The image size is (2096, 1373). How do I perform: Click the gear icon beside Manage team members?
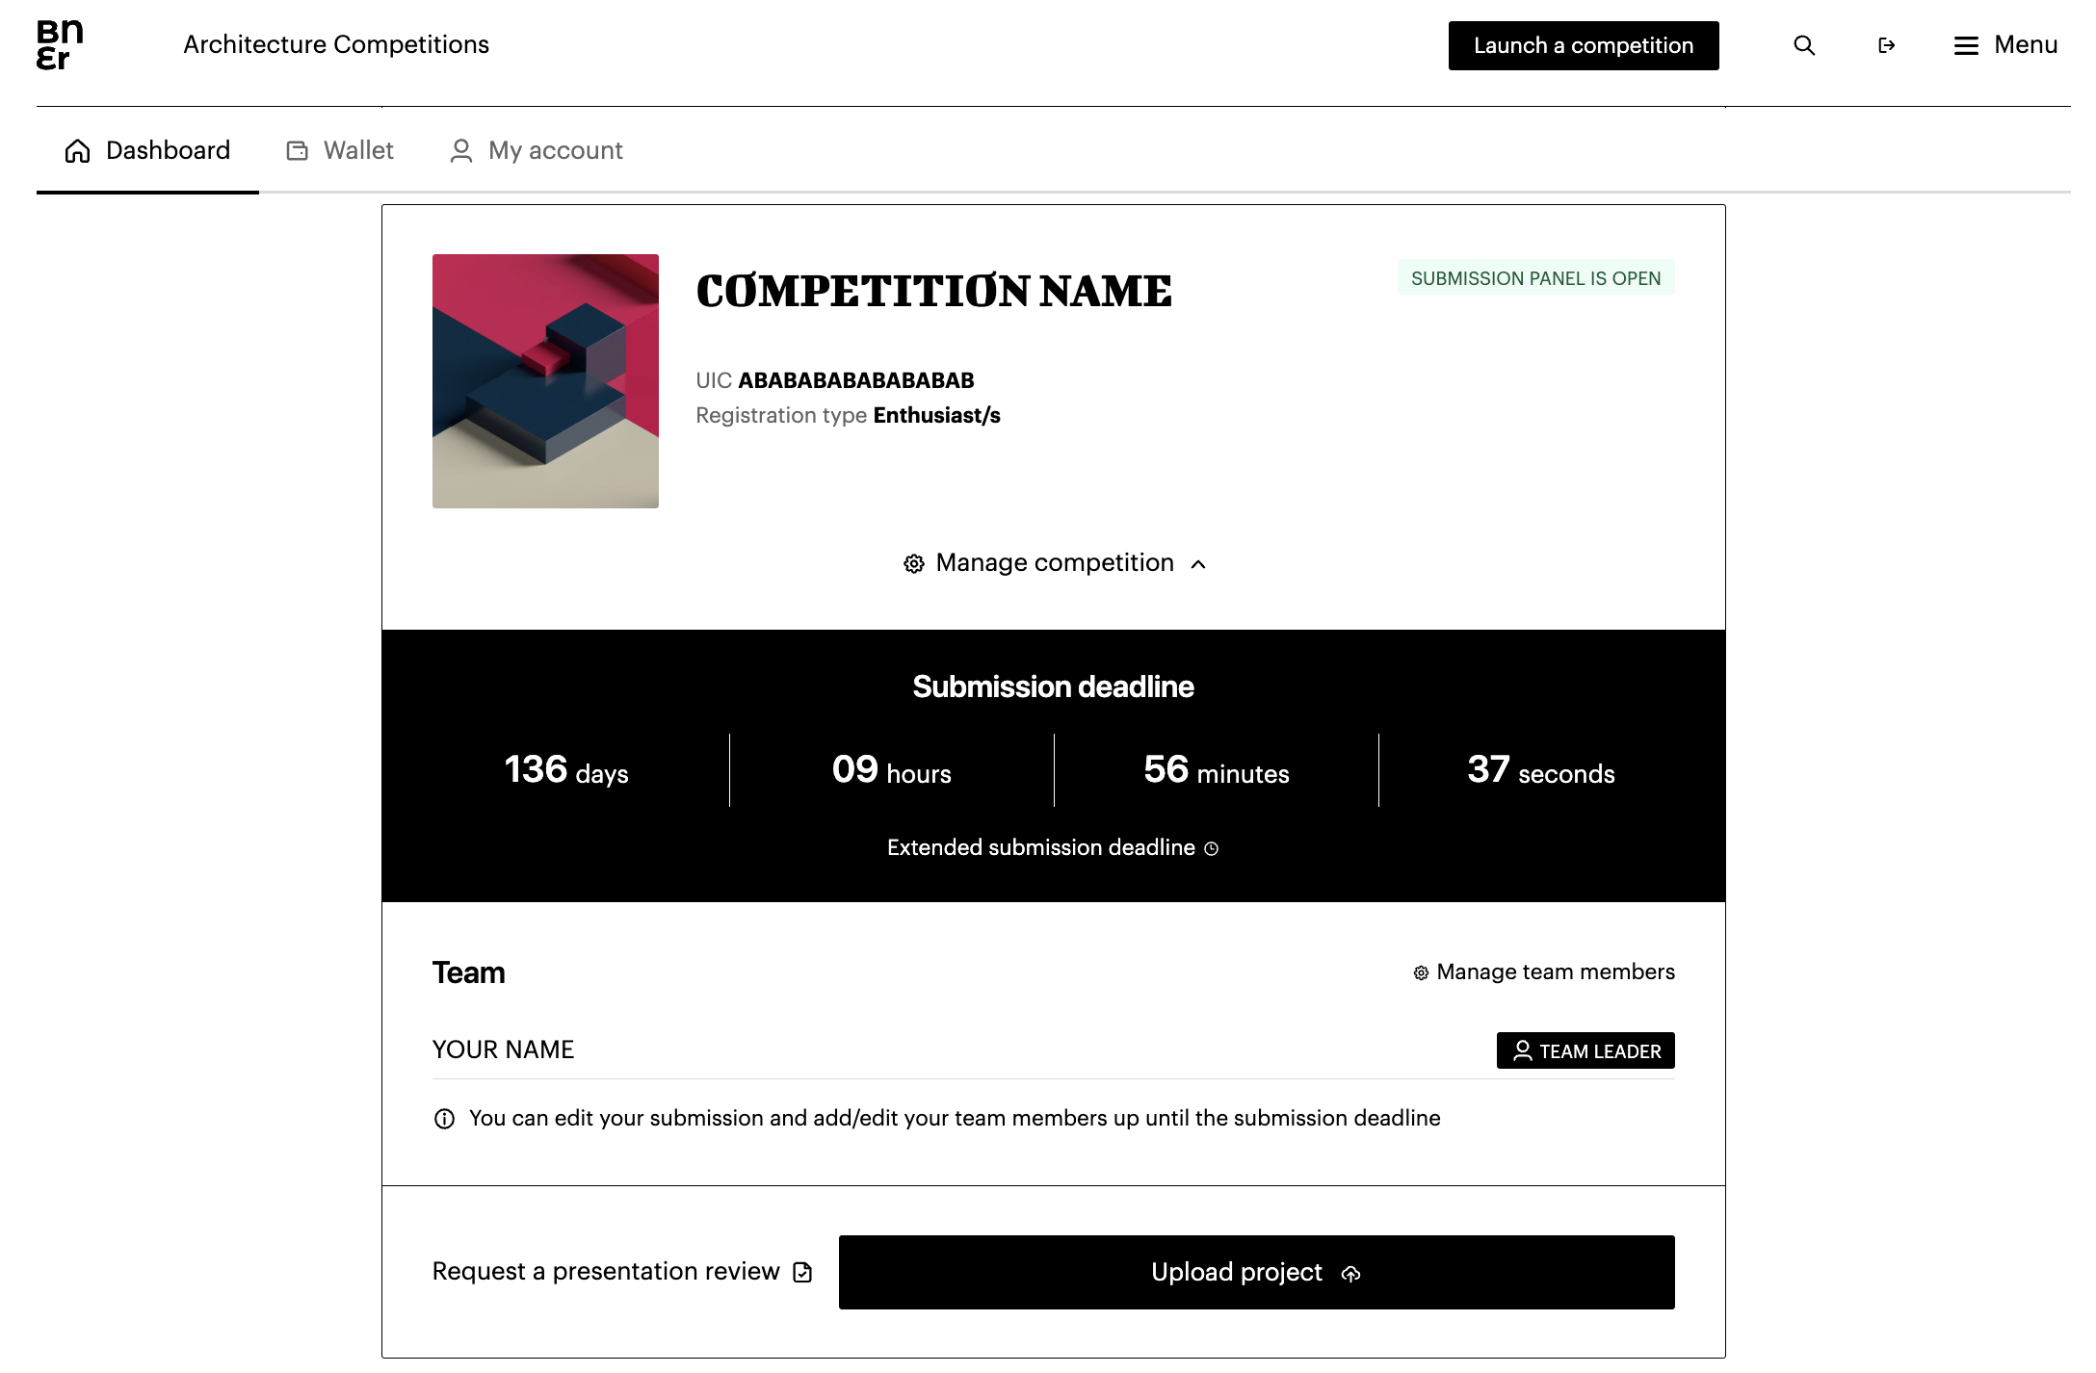[1421, 973]
